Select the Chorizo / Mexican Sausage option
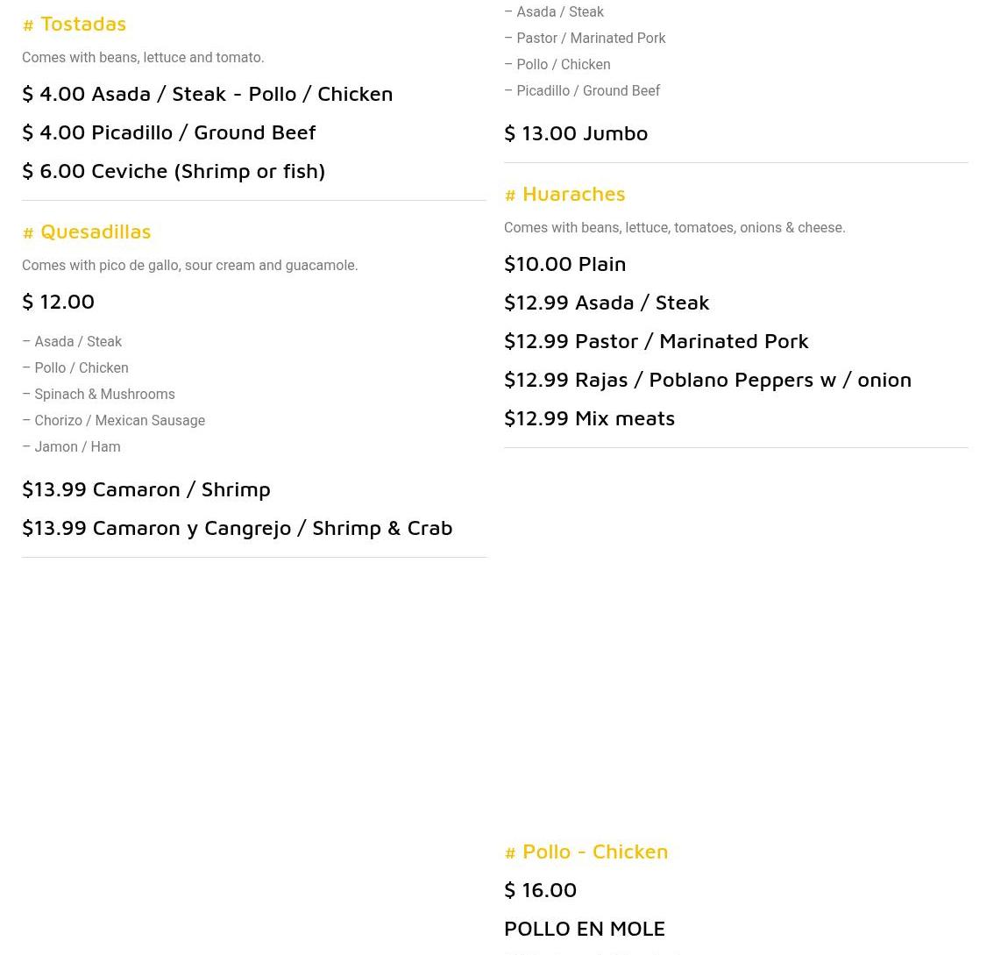 pyautogui.click(x=119, y=421)
